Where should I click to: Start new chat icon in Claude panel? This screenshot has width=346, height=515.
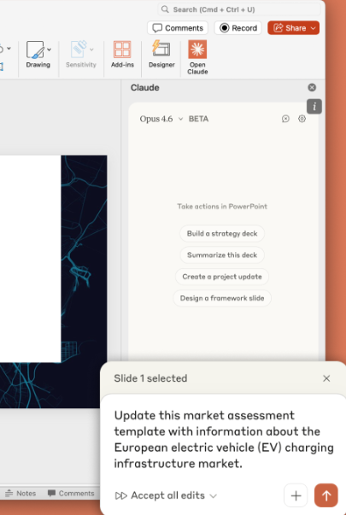pos(285,119)
